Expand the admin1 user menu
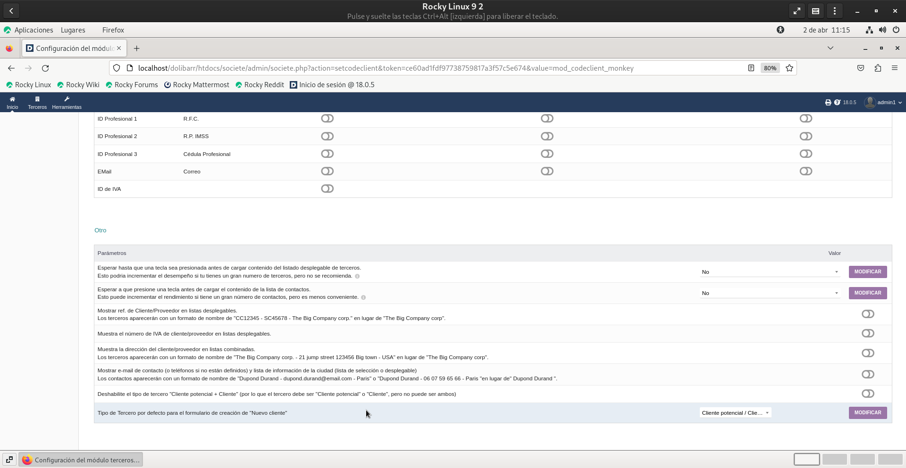This screenshot has width=906, height=468. point(883,102)
